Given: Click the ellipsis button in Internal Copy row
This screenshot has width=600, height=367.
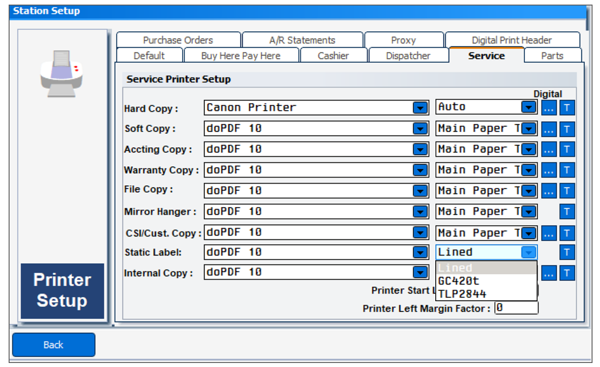Looking at the screenshot, I should coord(549,273).
